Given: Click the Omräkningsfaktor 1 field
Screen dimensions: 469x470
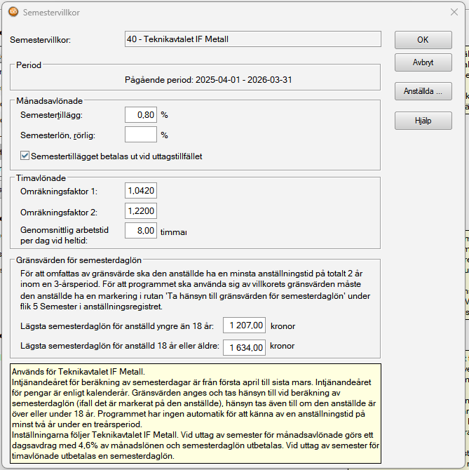Looking at the screenshot, I should point(141,191).
